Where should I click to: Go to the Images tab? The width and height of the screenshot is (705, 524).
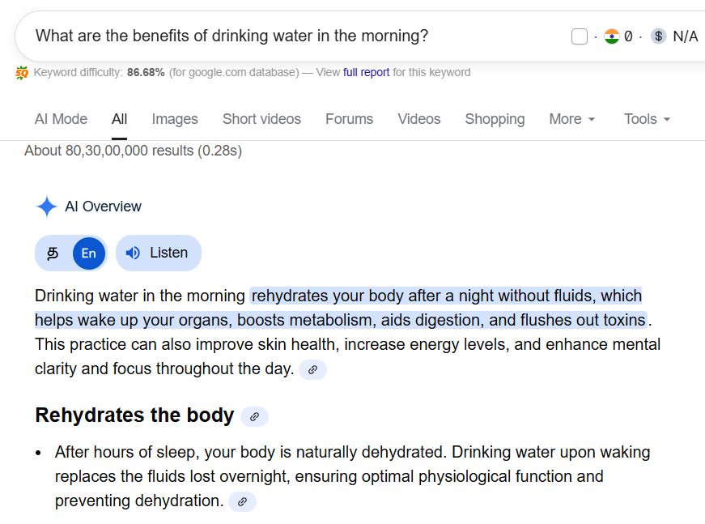[x=175, y=119]
